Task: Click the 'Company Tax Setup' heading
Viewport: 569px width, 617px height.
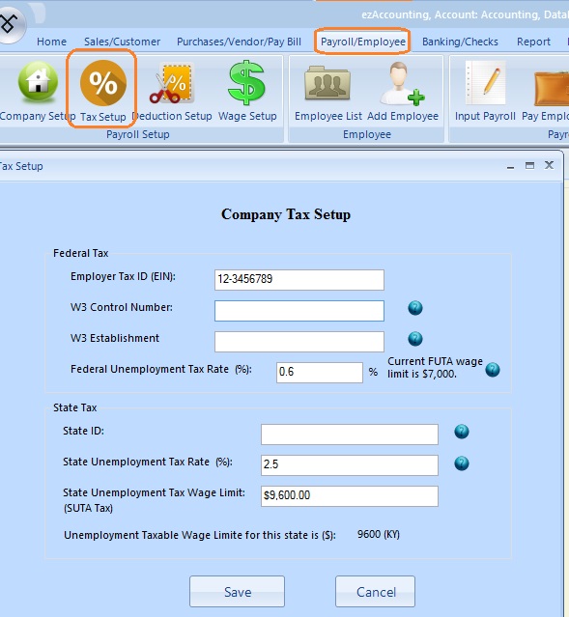Action: click(286, 215)
